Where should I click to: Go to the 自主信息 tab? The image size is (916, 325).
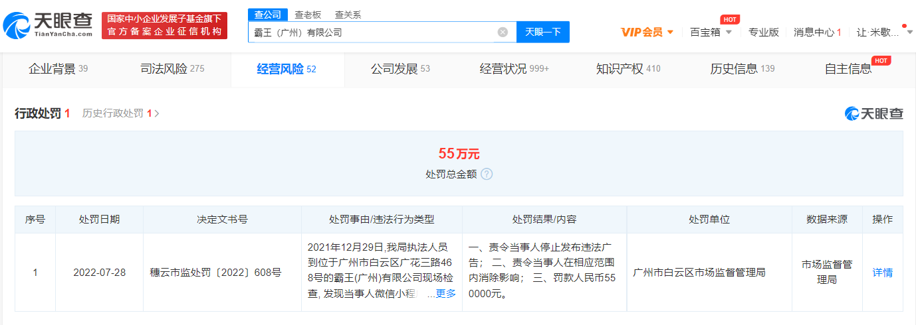pyautogui.click(x=848, y=69)
